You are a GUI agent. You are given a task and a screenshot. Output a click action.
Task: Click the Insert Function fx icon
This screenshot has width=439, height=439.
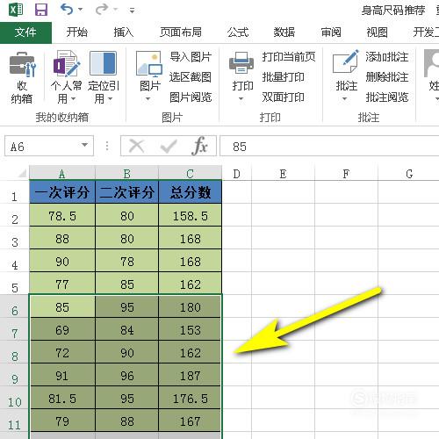click(199, 146)
